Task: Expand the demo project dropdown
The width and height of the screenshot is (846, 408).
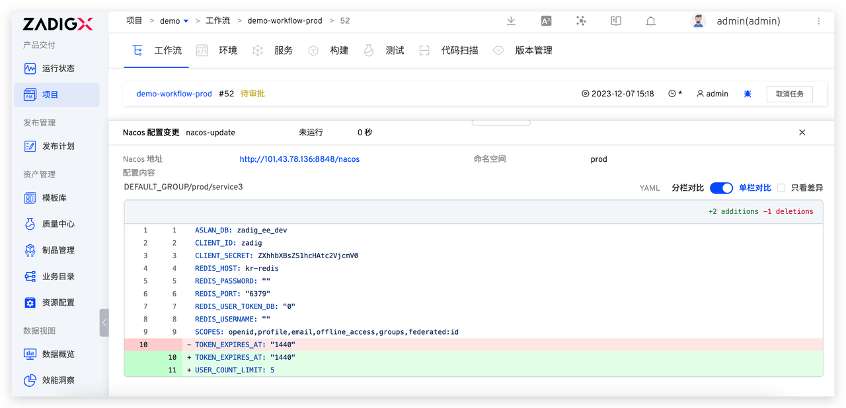Action: tap(186, 21)
